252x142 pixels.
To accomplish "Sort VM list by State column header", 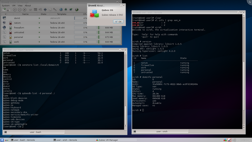I will [44, 14].
